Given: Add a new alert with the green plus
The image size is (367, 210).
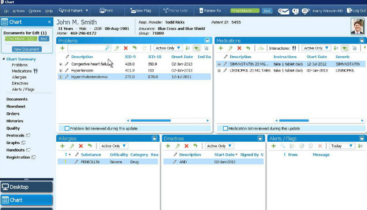Looking at the screenshot, I should [273, 146].
